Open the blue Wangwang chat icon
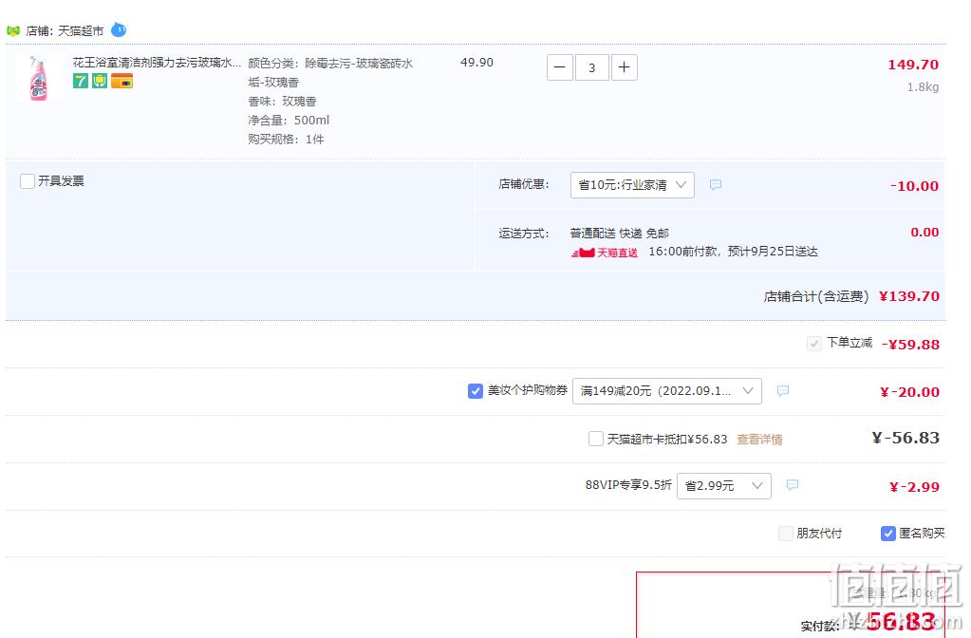The image size is (971, 638). click(119, 29)
